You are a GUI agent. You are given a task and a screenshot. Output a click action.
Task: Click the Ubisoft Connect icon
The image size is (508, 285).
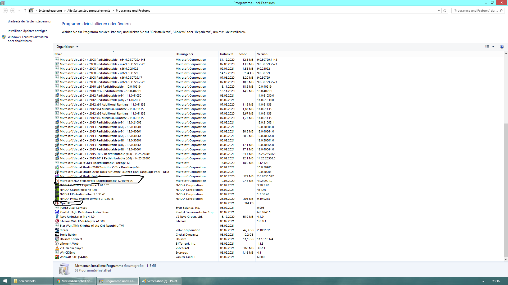tap(57, 239)
